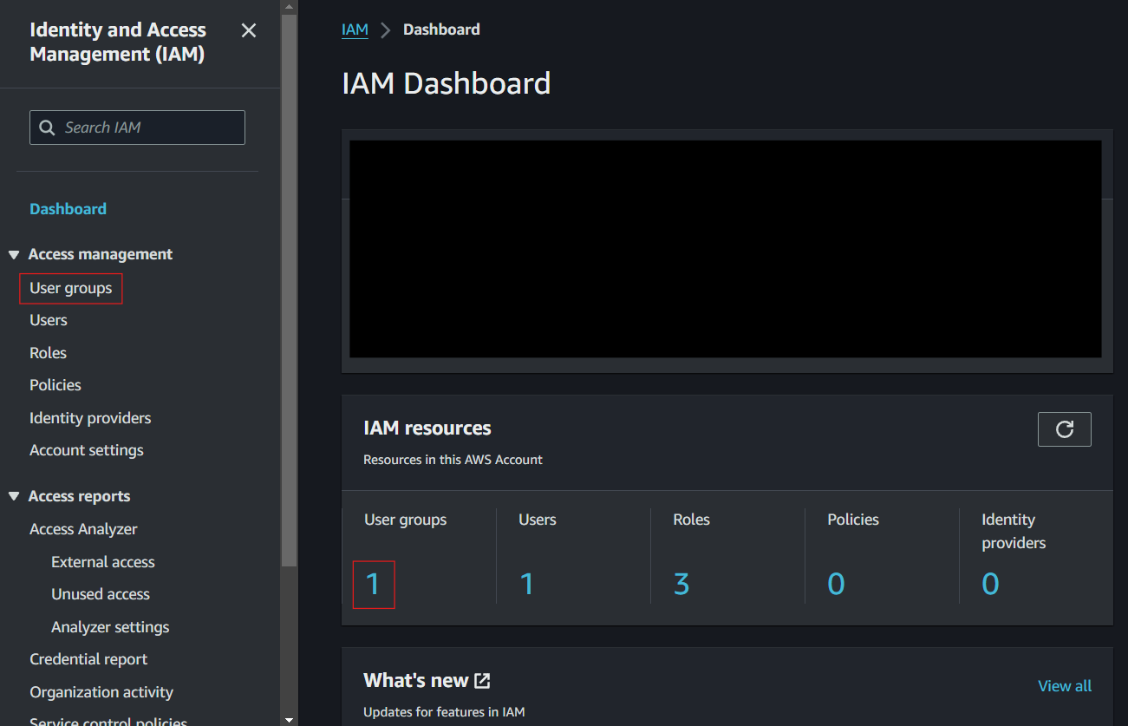Viewport: 1128px width, 726px height.
Task: Refresh the IAM resources panel
Action: 1064,429
